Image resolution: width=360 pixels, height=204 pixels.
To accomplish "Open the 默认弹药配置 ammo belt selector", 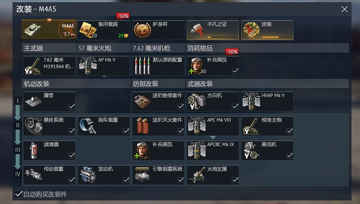I will 158,65.
